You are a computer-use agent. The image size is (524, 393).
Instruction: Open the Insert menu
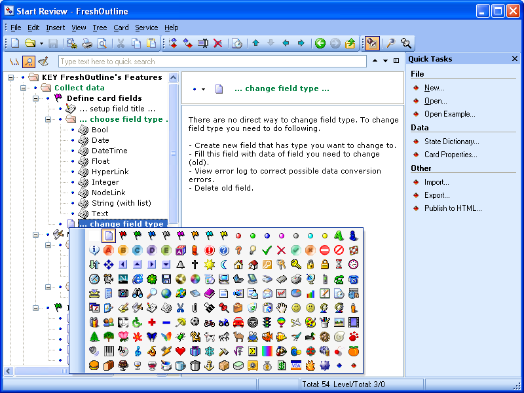pos(56,28)
